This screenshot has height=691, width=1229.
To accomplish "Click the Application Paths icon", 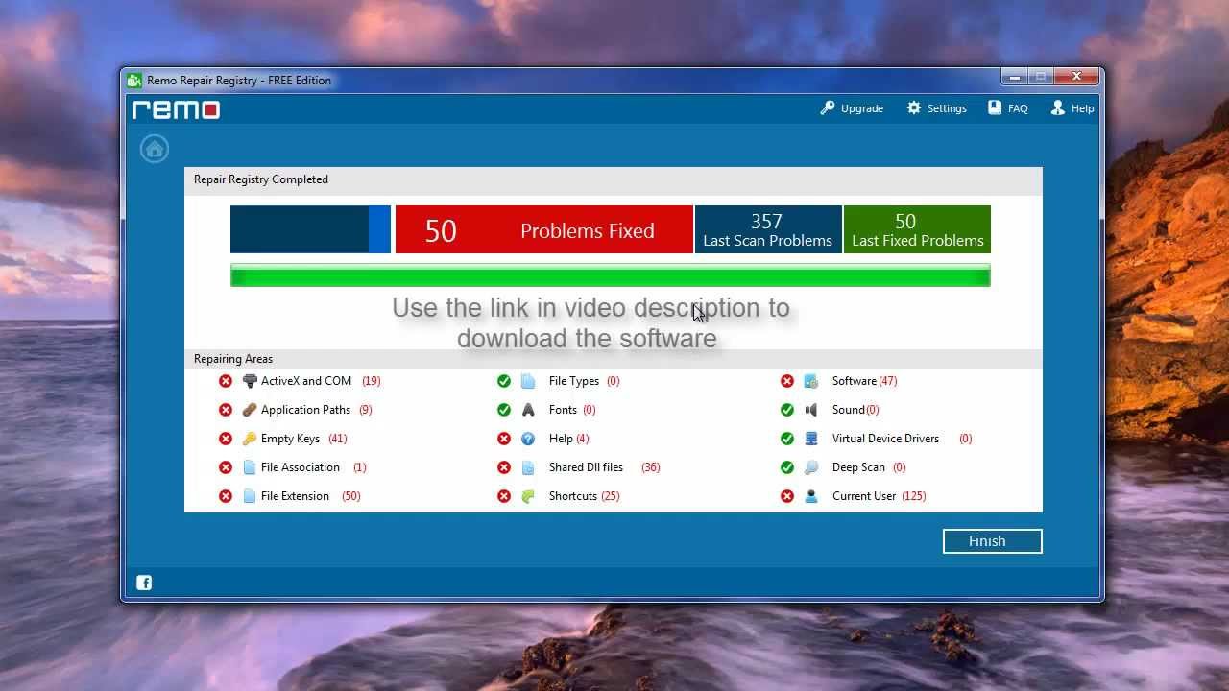I will point(250,410).
